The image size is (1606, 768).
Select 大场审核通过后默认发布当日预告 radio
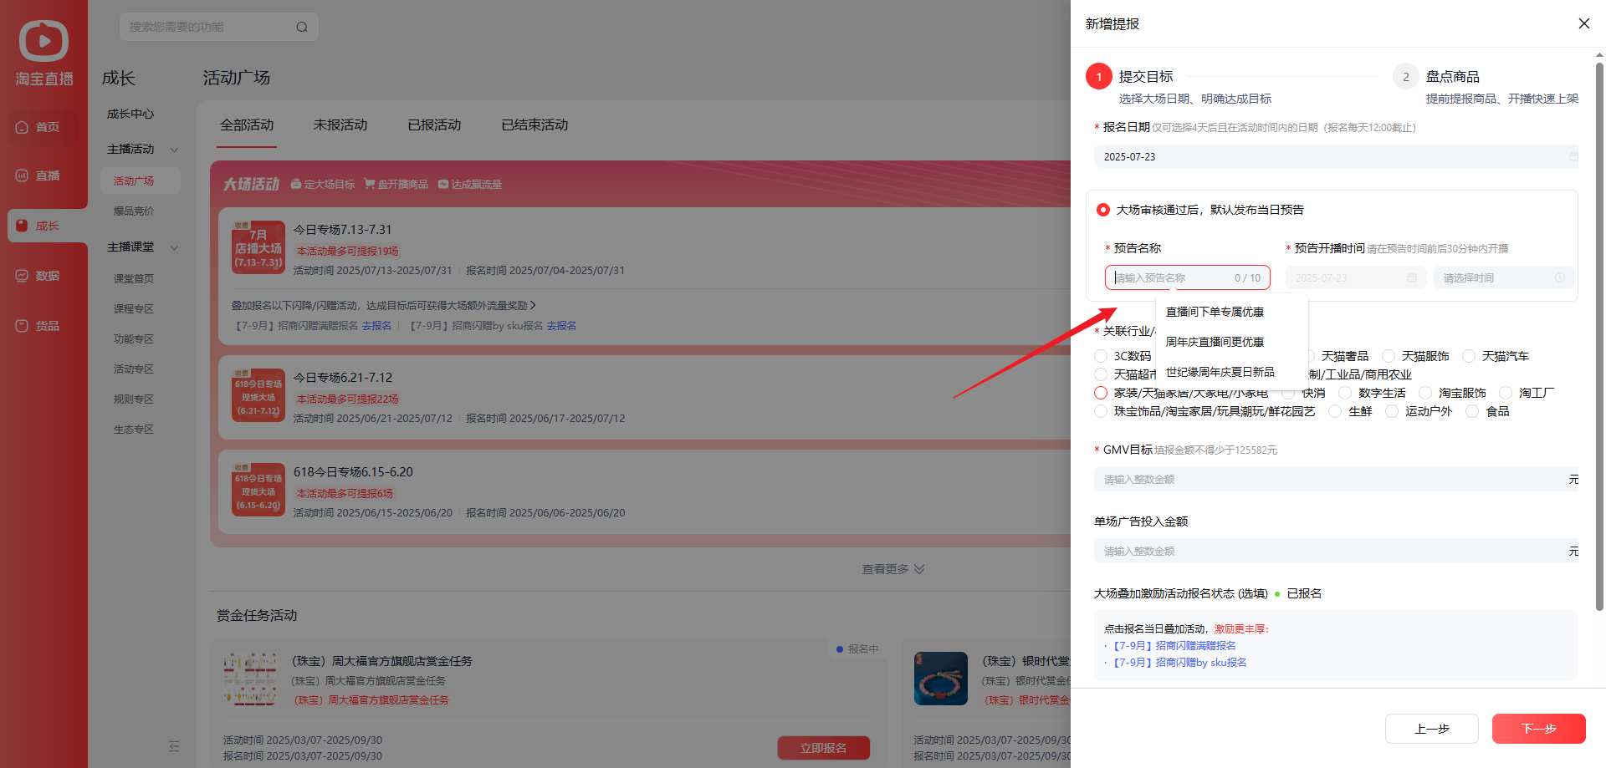tap(1103, 210)
